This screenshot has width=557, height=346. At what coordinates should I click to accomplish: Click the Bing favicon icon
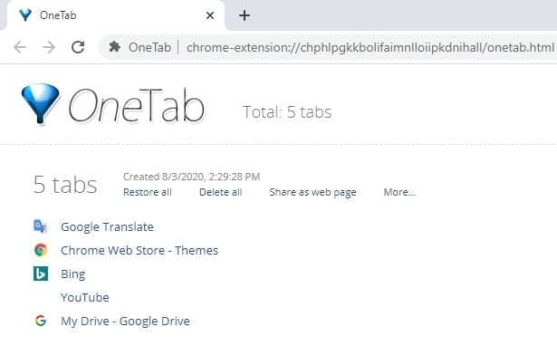coord(41,274)
